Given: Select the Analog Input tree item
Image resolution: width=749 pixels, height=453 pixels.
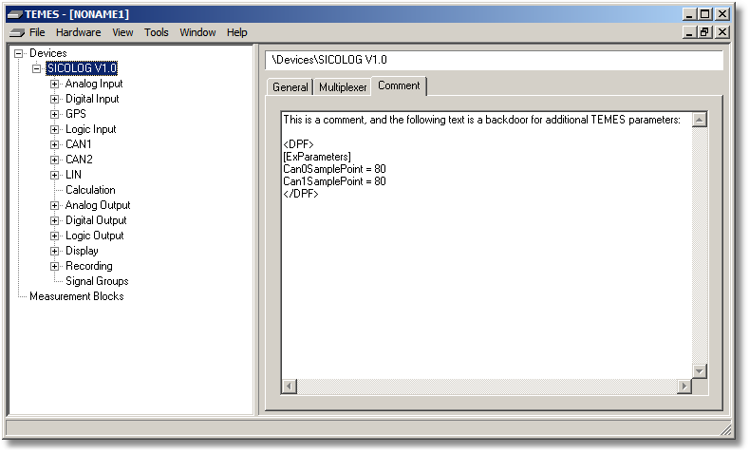Looking at the screenshot, I should pos(94,84).
